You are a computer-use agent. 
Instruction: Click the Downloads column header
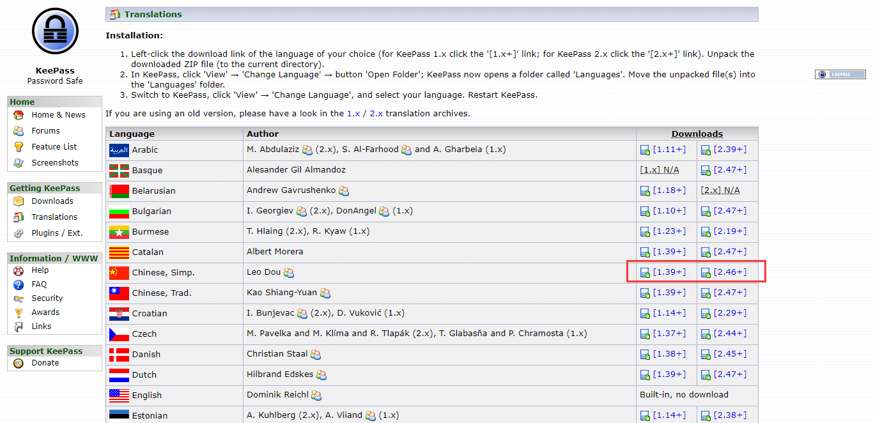click(x=697, y=134)
